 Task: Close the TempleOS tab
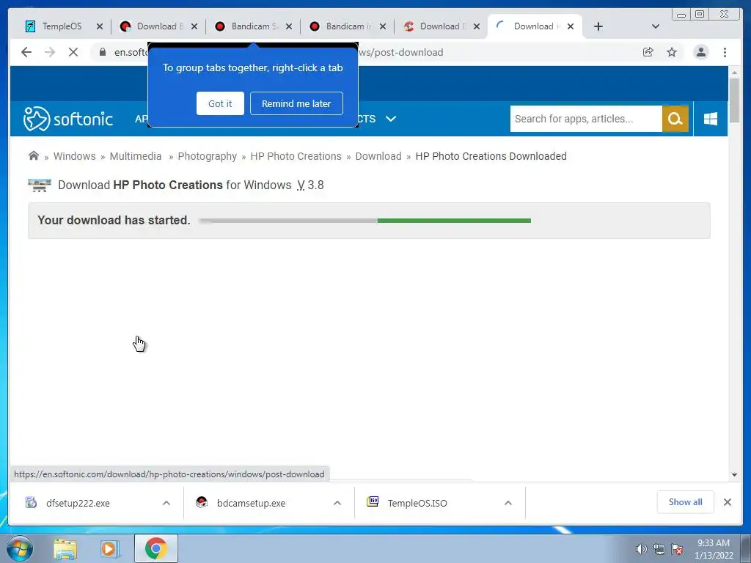click(x=100, y=26)
